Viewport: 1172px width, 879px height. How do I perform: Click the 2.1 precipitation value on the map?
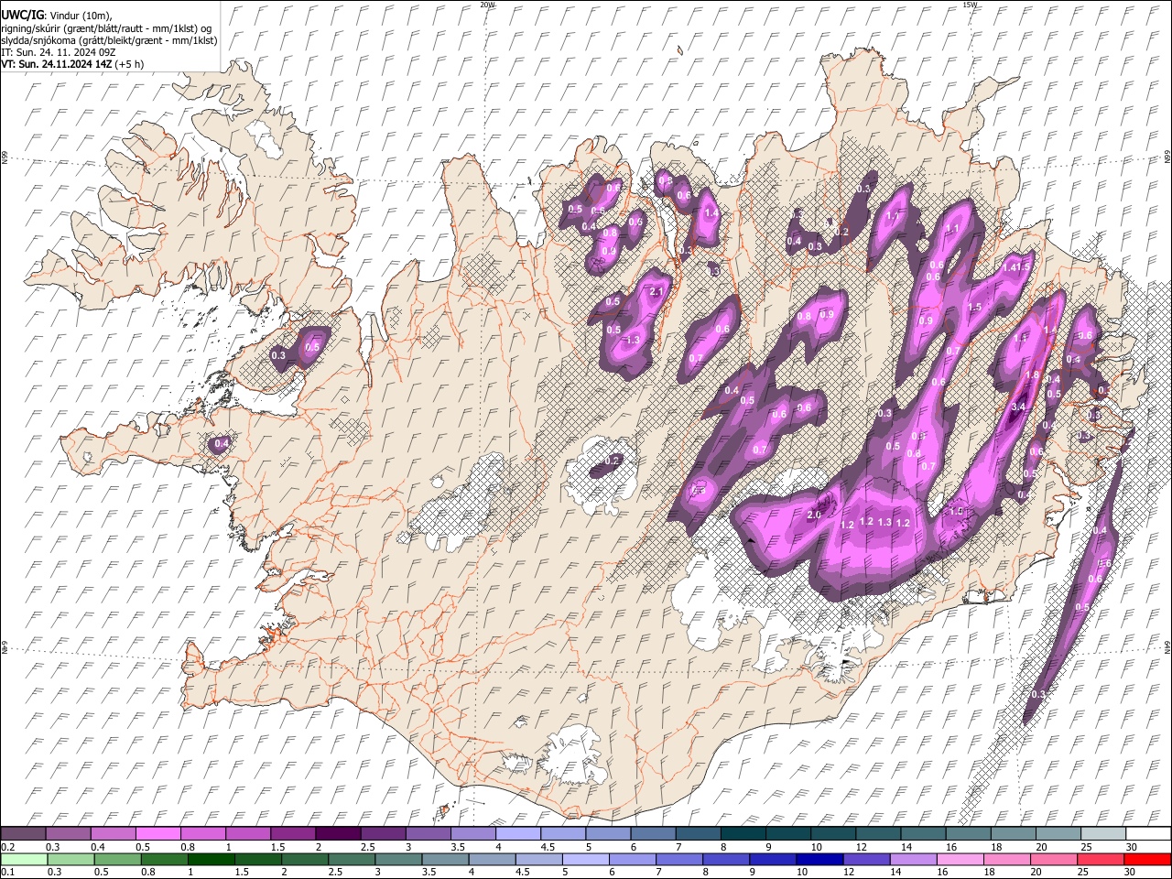click(x=656, y=291)
